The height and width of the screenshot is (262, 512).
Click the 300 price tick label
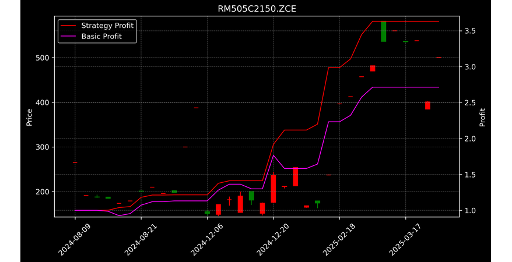[43, 147]
